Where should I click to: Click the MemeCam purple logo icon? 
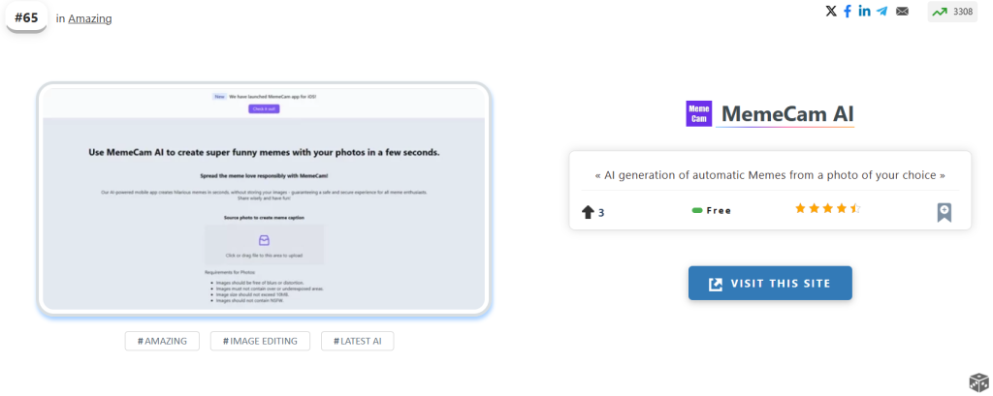(x=698, y=113)
